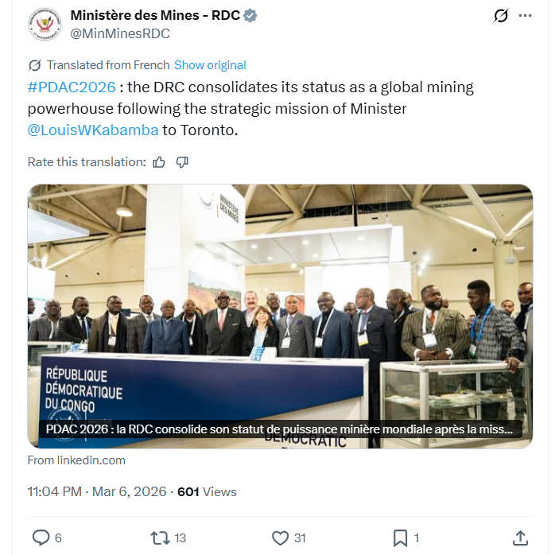This screenshot has height=555, width=555.
Task: Click 'Show original' link
Action: click(x=210, y=65)
